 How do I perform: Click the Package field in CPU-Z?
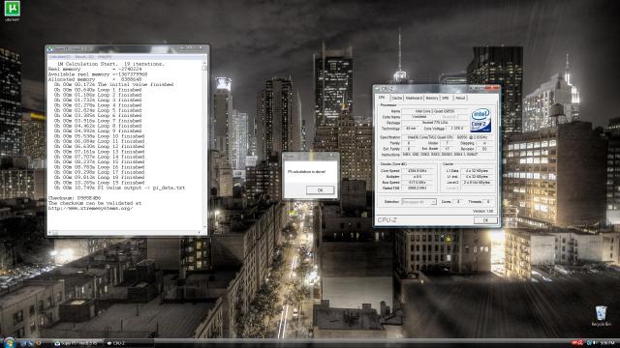coord(434,123)
